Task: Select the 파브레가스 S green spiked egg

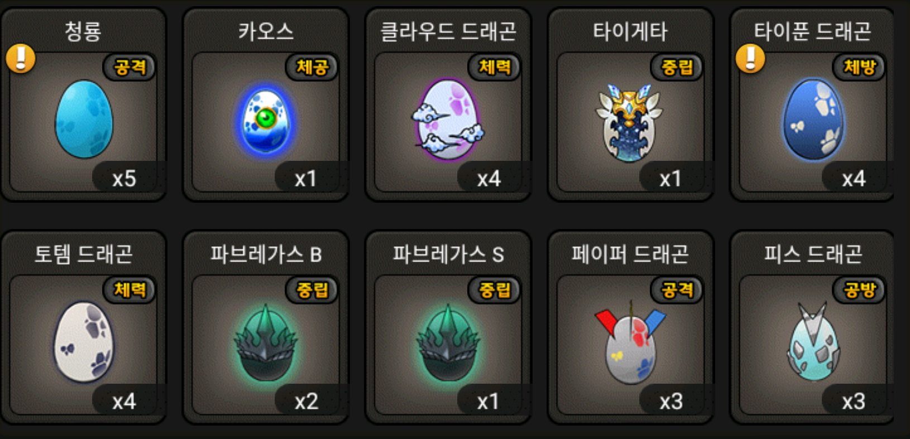Action: click(448, 343)
